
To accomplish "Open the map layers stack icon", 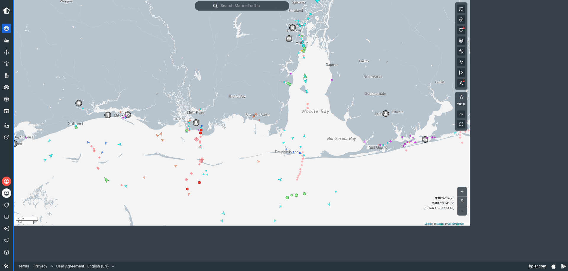I will [461, 41].
